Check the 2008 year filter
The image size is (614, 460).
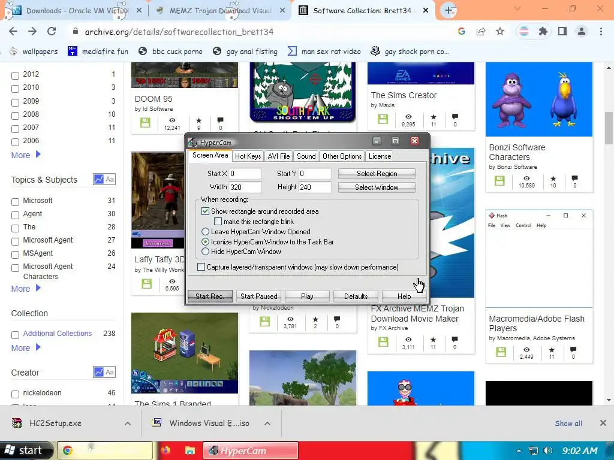point(15,116)
